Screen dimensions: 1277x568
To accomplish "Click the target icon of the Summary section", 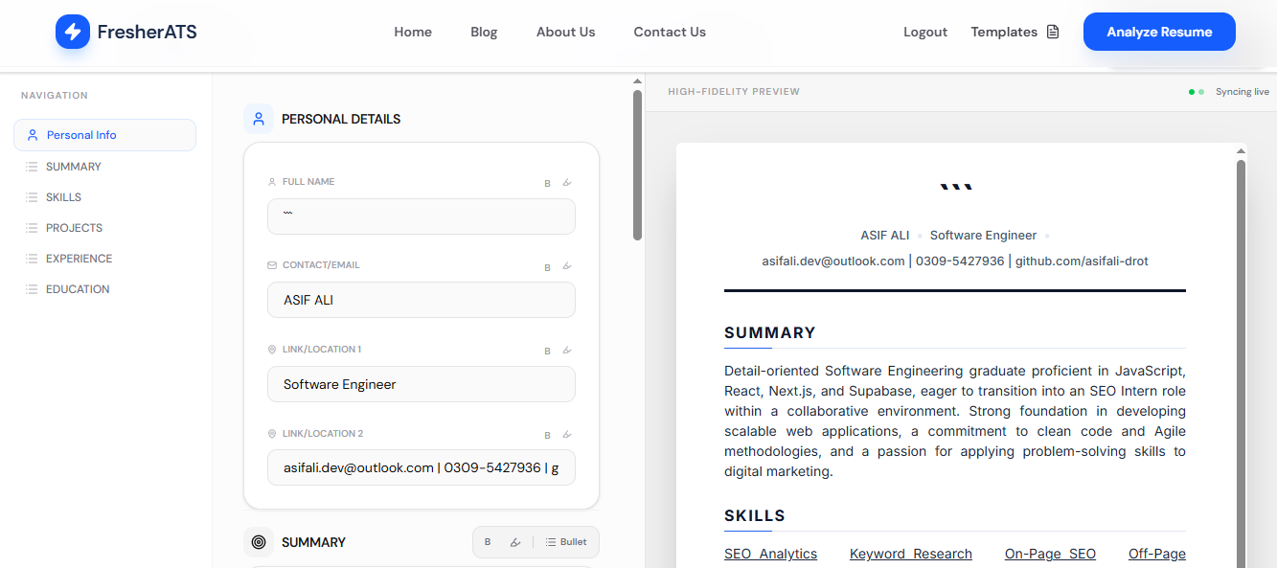I will tap(259, 542).
